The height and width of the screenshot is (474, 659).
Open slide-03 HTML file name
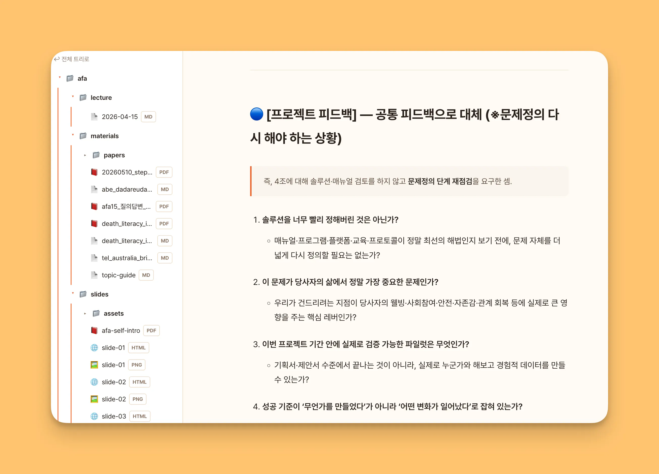tap(114, 417)
